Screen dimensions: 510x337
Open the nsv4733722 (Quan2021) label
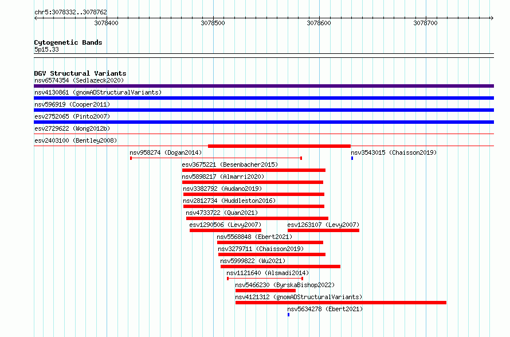coord(222,213)
